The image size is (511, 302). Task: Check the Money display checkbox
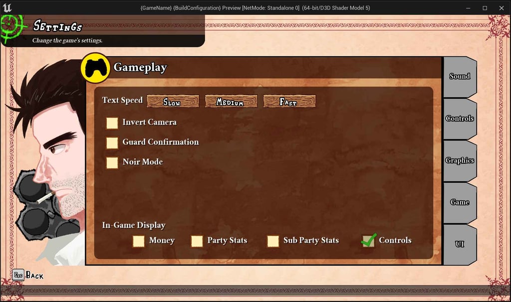click(139, 241)
